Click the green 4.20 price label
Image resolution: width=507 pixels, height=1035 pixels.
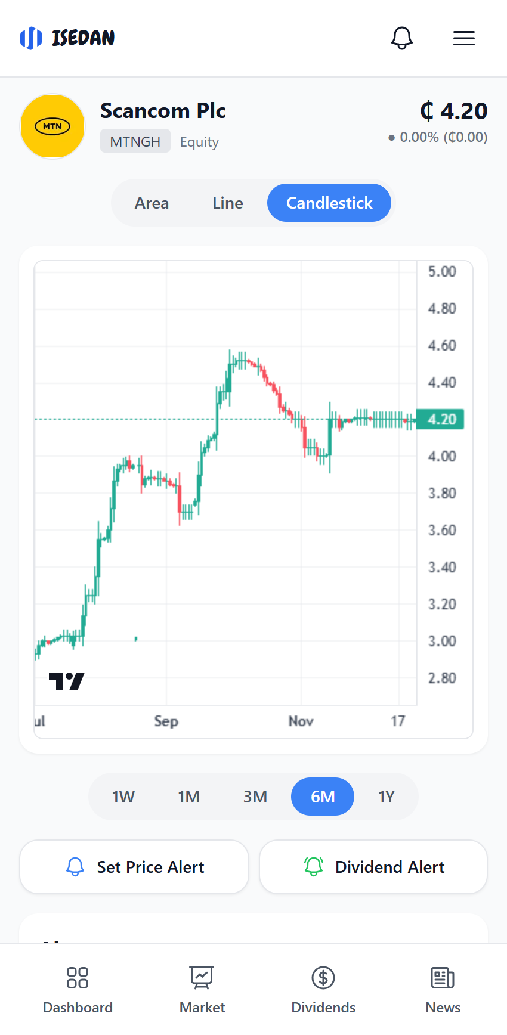440,419
